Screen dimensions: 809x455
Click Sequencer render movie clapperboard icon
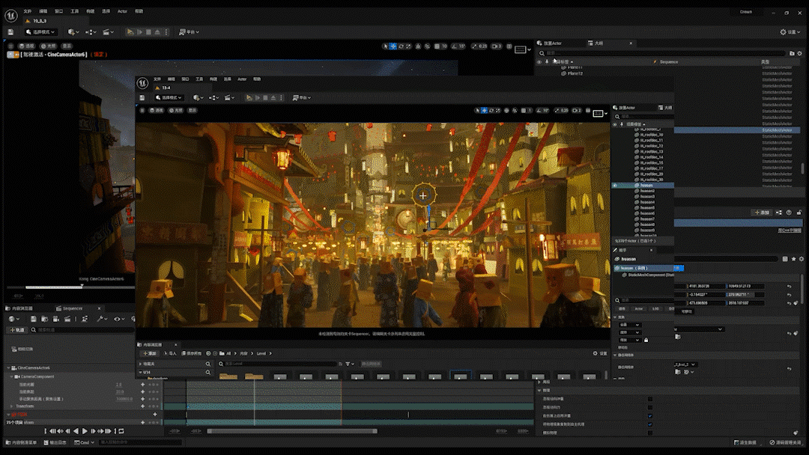(67, 319)
